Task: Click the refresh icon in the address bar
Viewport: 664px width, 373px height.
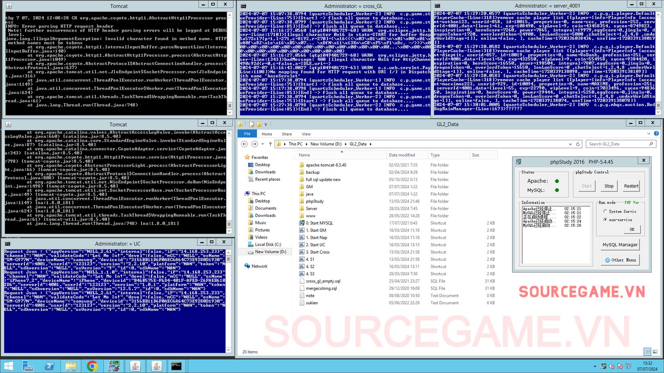Action: click(578, 144)
